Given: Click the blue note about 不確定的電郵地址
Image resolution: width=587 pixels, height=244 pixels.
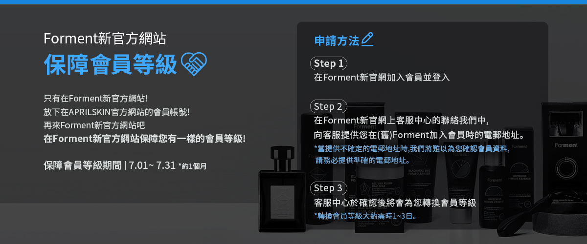Looking at the screenshot, I should pyautogui.click(x=412, y=154).
